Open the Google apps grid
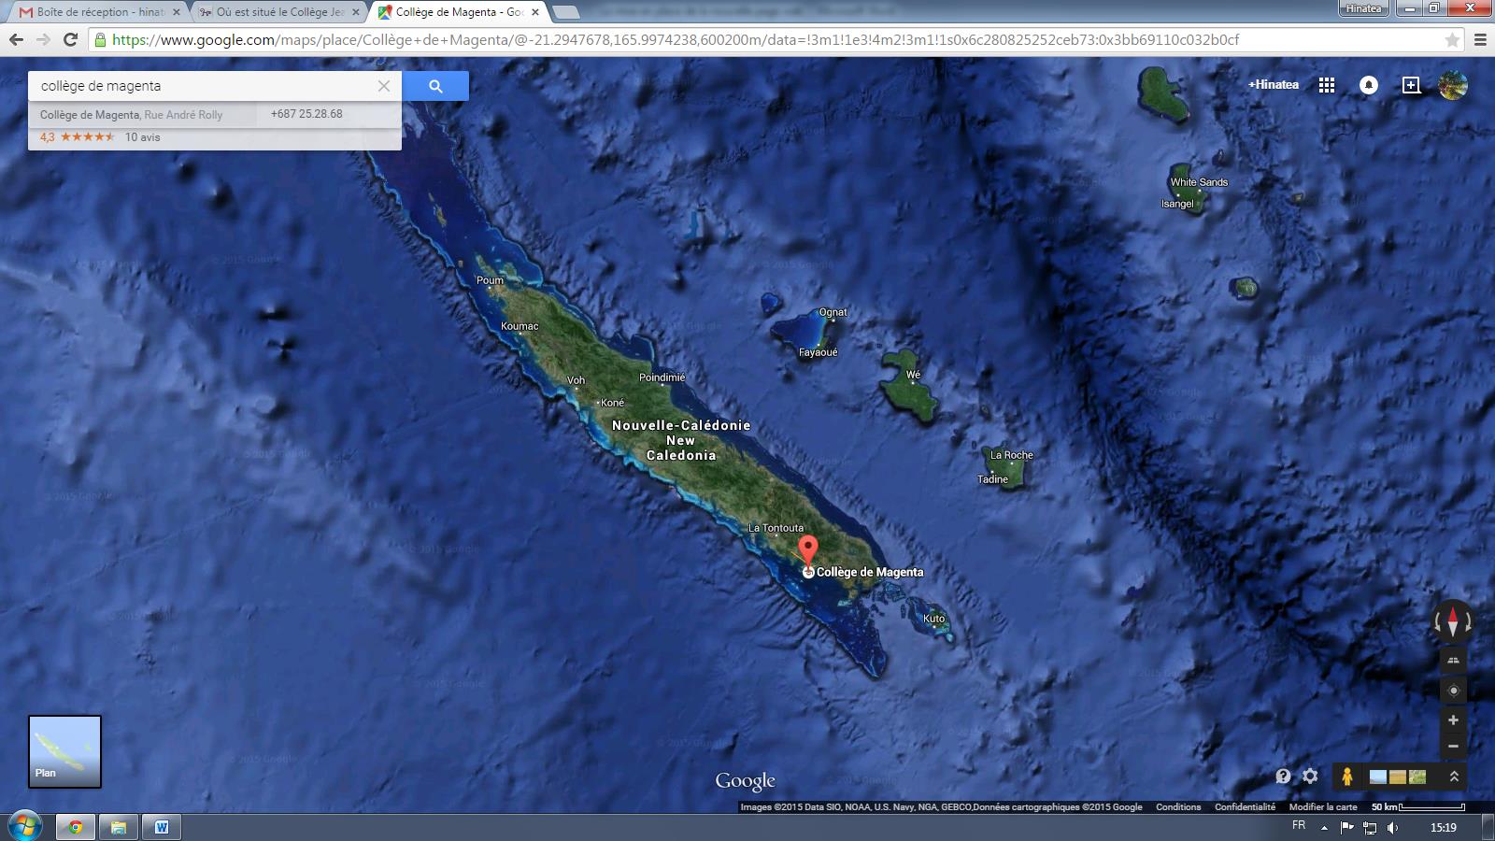 (x=1326, y=85)
